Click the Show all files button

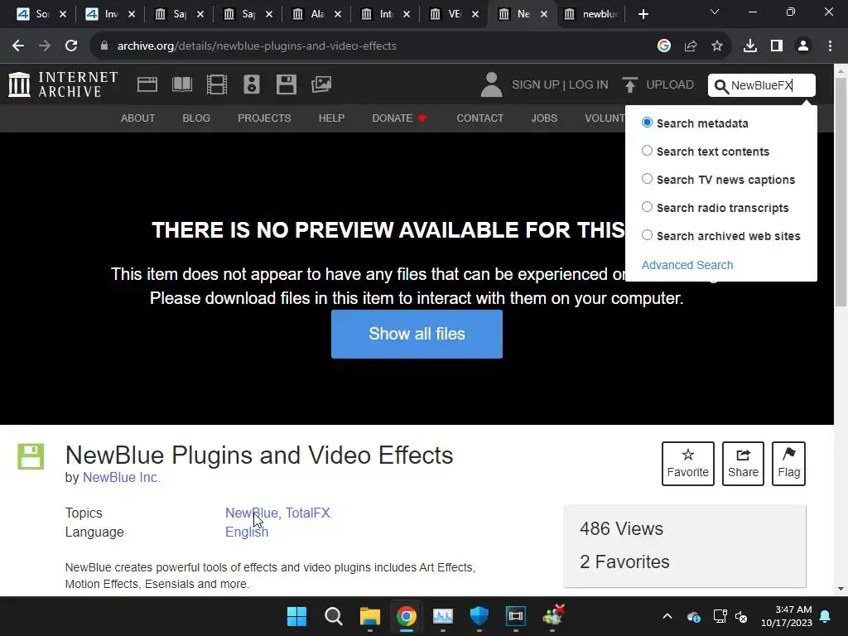click(x=417, y=334)
